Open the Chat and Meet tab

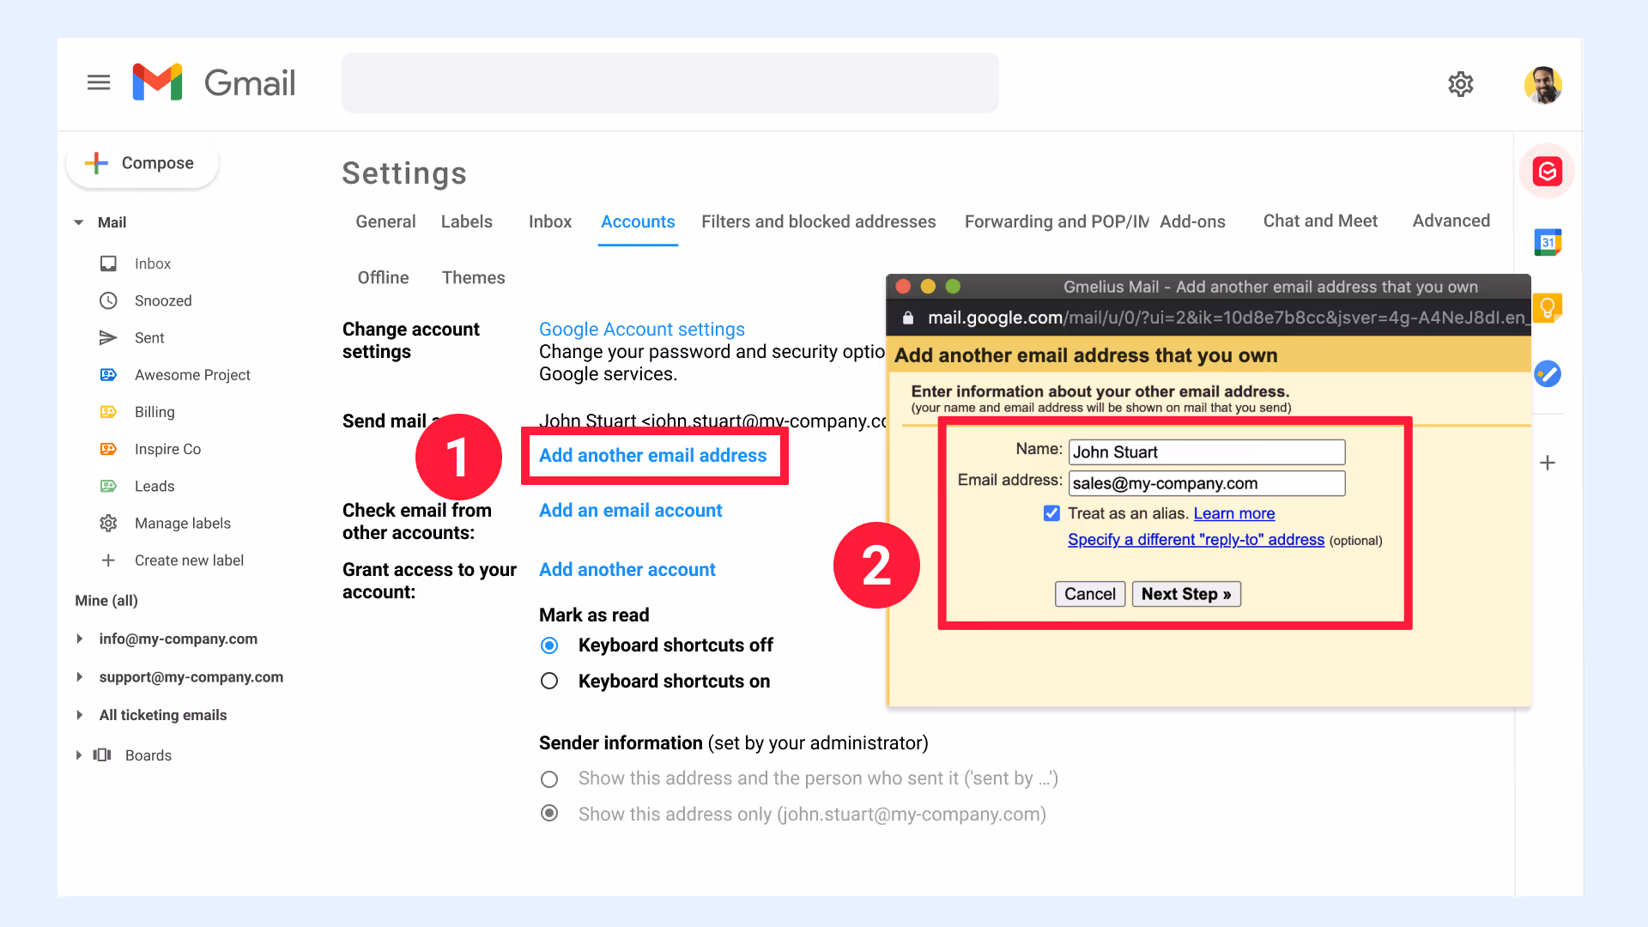[x=1319, y=221]
